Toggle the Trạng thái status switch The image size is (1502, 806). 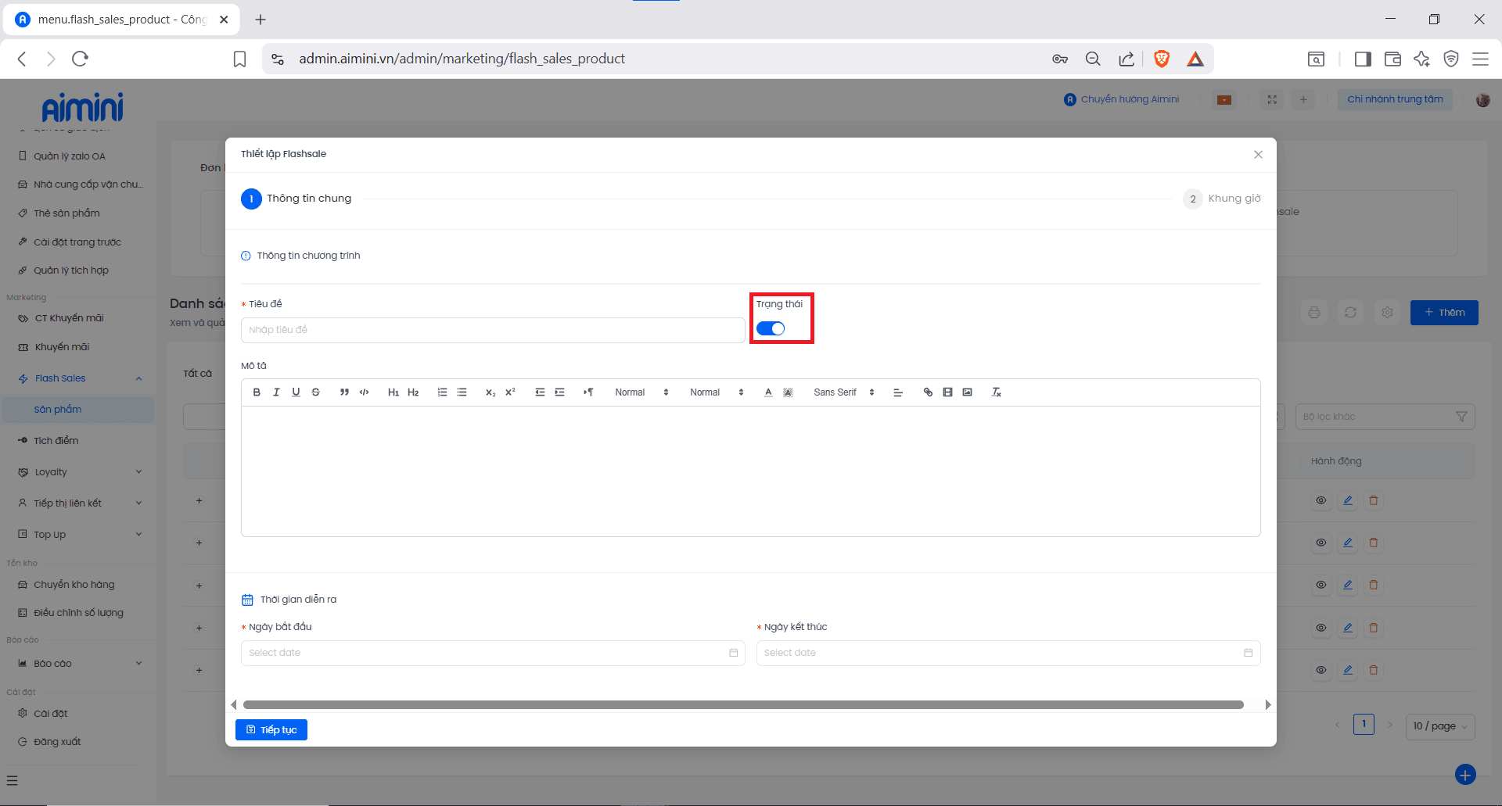pos(771,328)
